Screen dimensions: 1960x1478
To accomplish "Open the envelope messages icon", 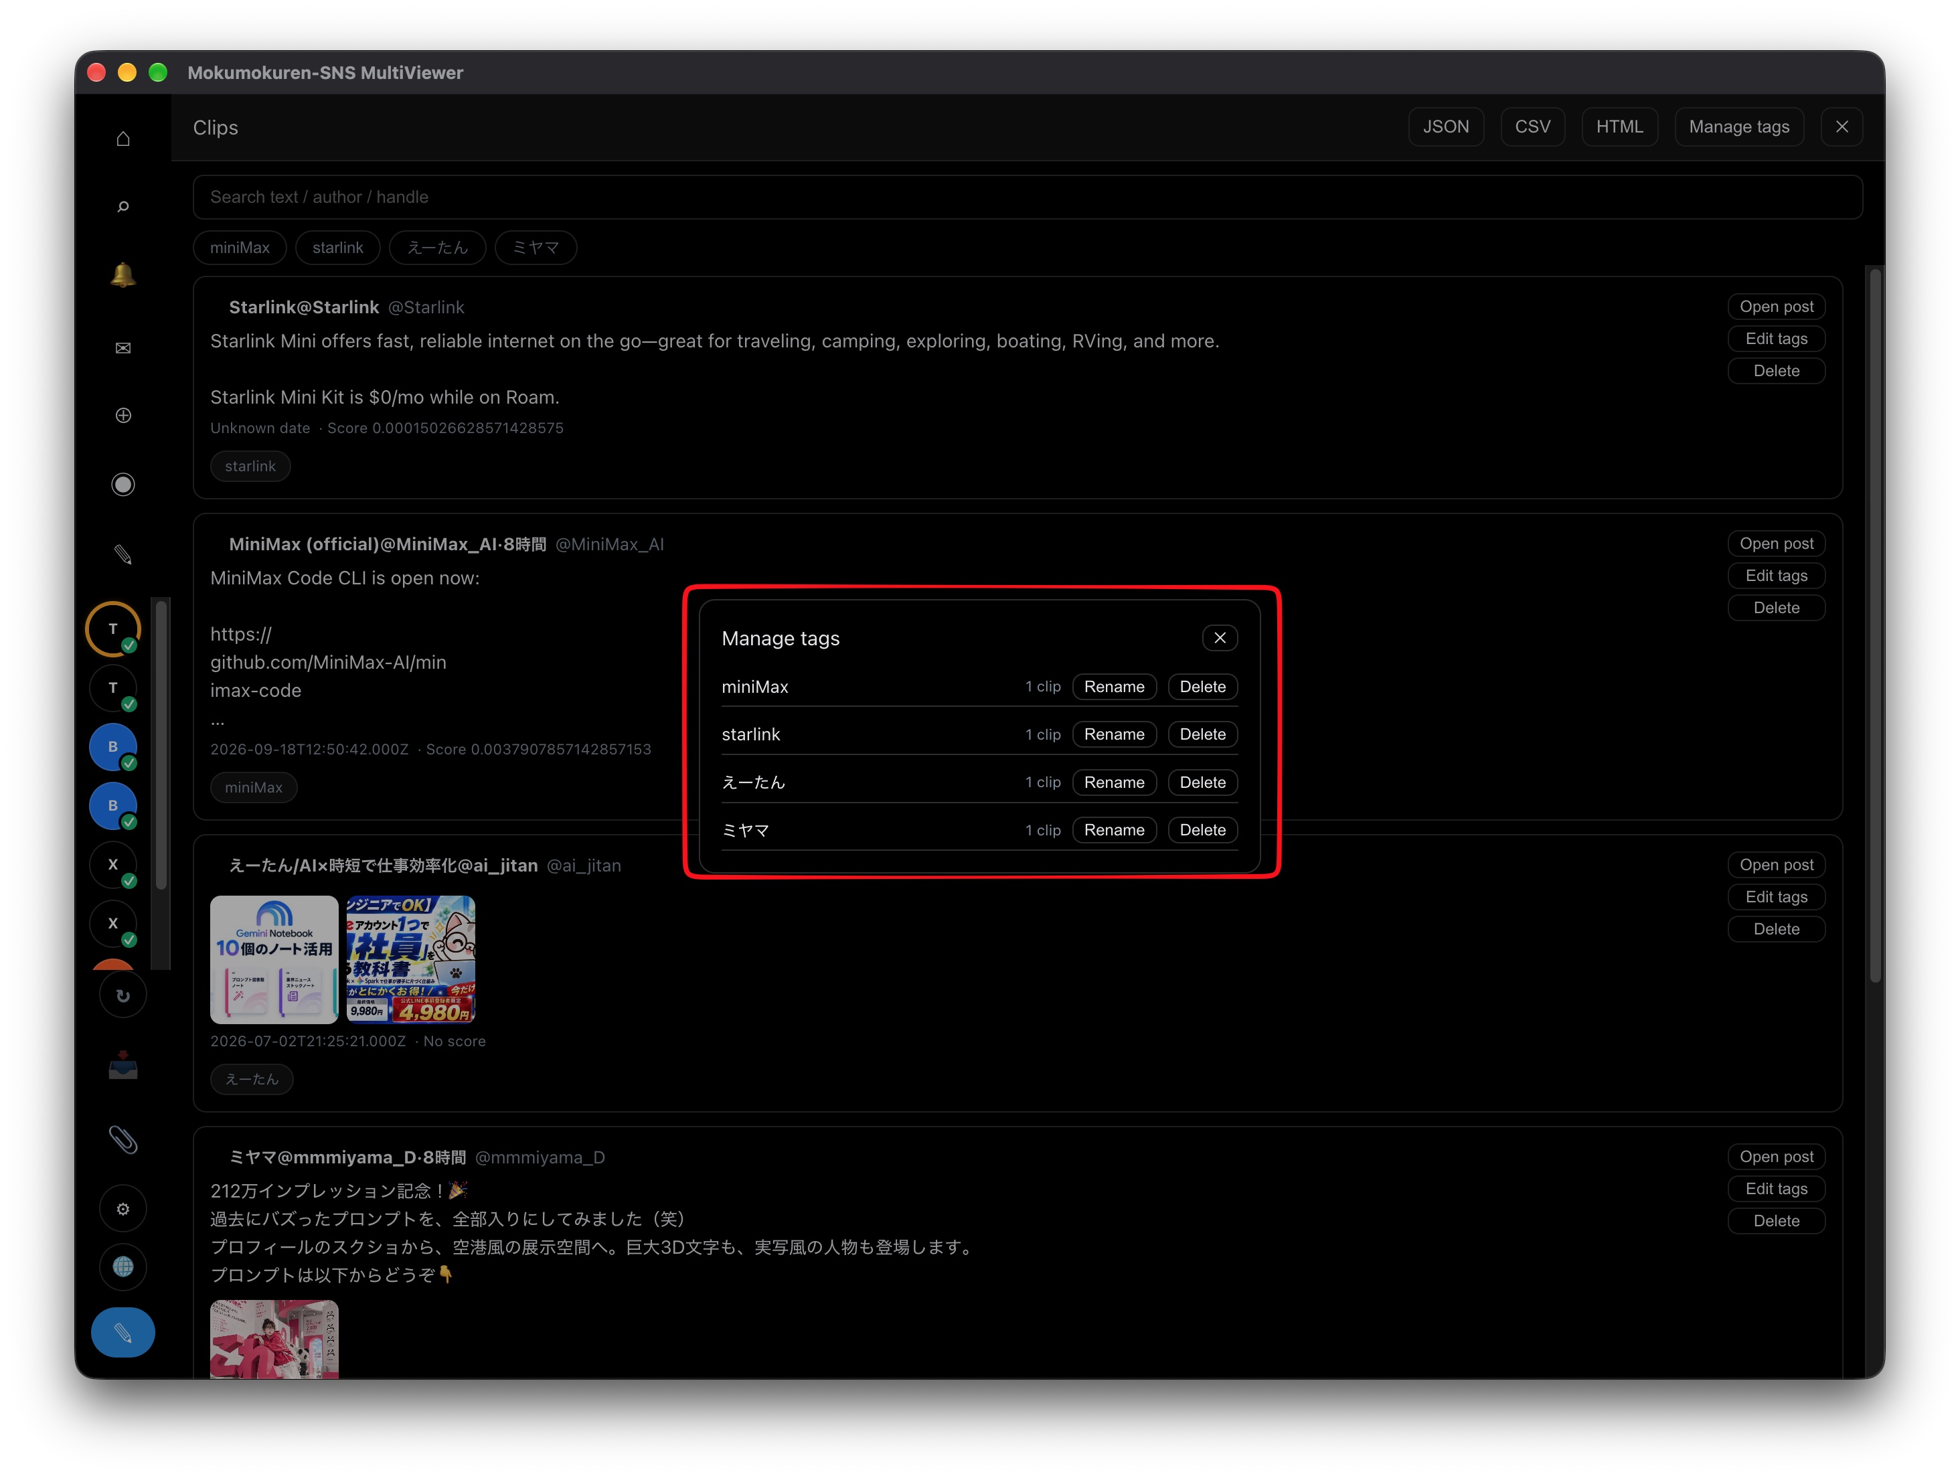I will (123, 347).
